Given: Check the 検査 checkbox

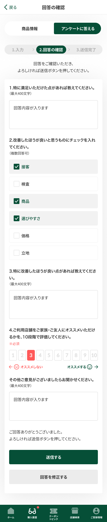Looking at the screenshot, I should tap(17, 184).
